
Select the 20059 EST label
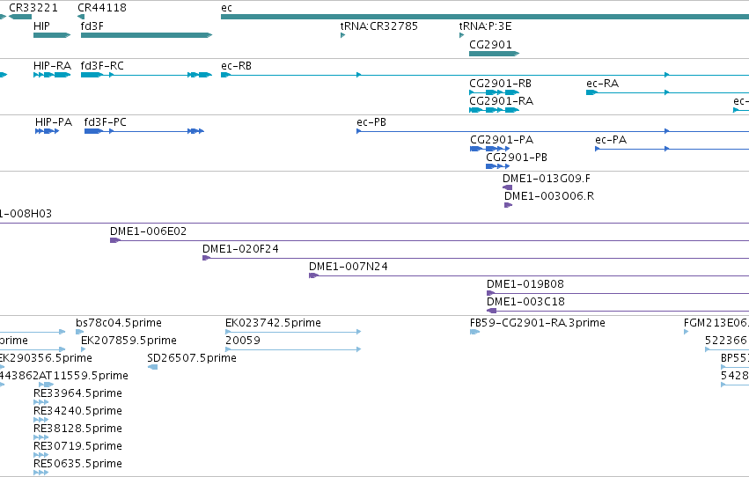tap(243, 341)
